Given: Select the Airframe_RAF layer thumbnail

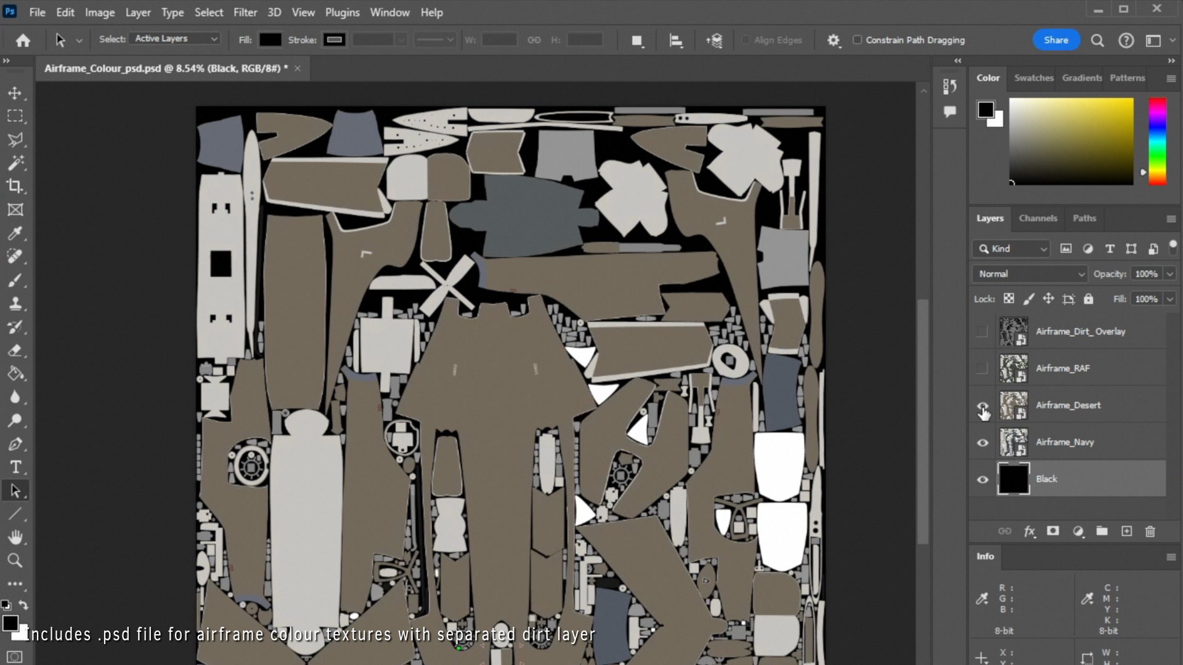Looking at the screenshot, I should point(1013,368).
